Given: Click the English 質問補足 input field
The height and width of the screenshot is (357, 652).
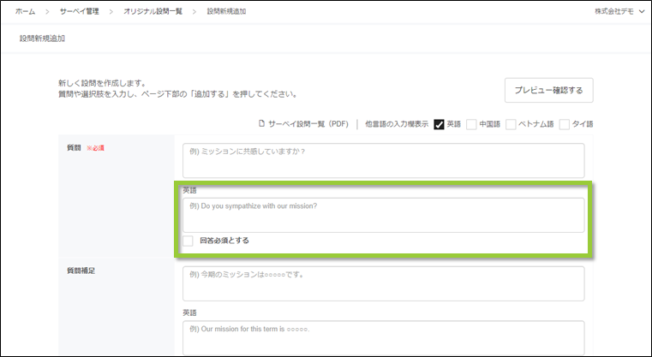Looking at the screenshot, I should point(383,337).
